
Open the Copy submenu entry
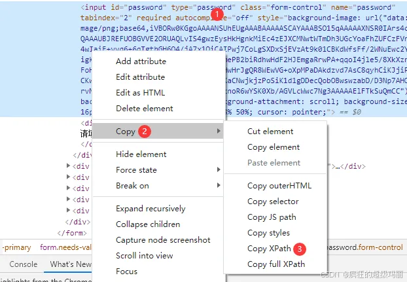pos(158,131)
